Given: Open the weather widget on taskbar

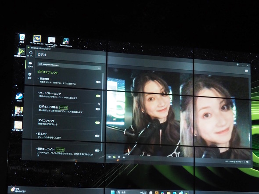Looking at the screenshot, I should click(18, 190).
